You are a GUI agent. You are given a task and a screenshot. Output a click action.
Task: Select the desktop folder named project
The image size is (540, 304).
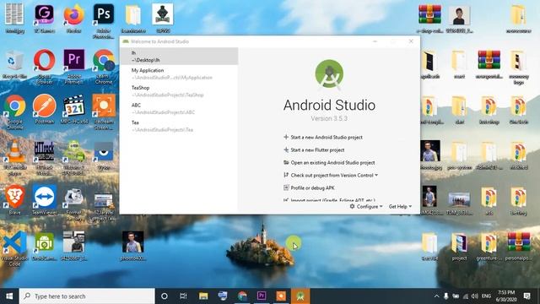(459, 246)
